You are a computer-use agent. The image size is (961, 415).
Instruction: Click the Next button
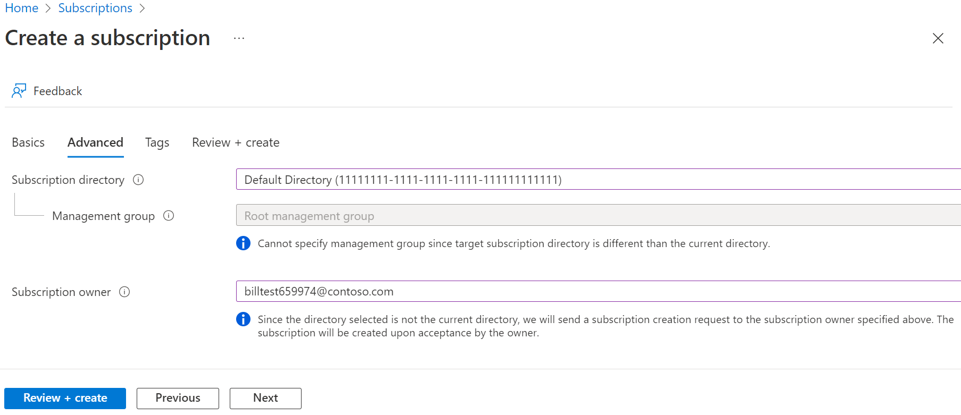[265, 398]
